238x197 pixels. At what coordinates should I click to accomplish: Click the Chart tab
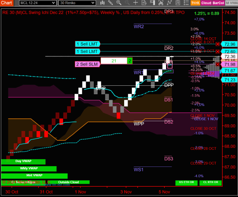6,3
